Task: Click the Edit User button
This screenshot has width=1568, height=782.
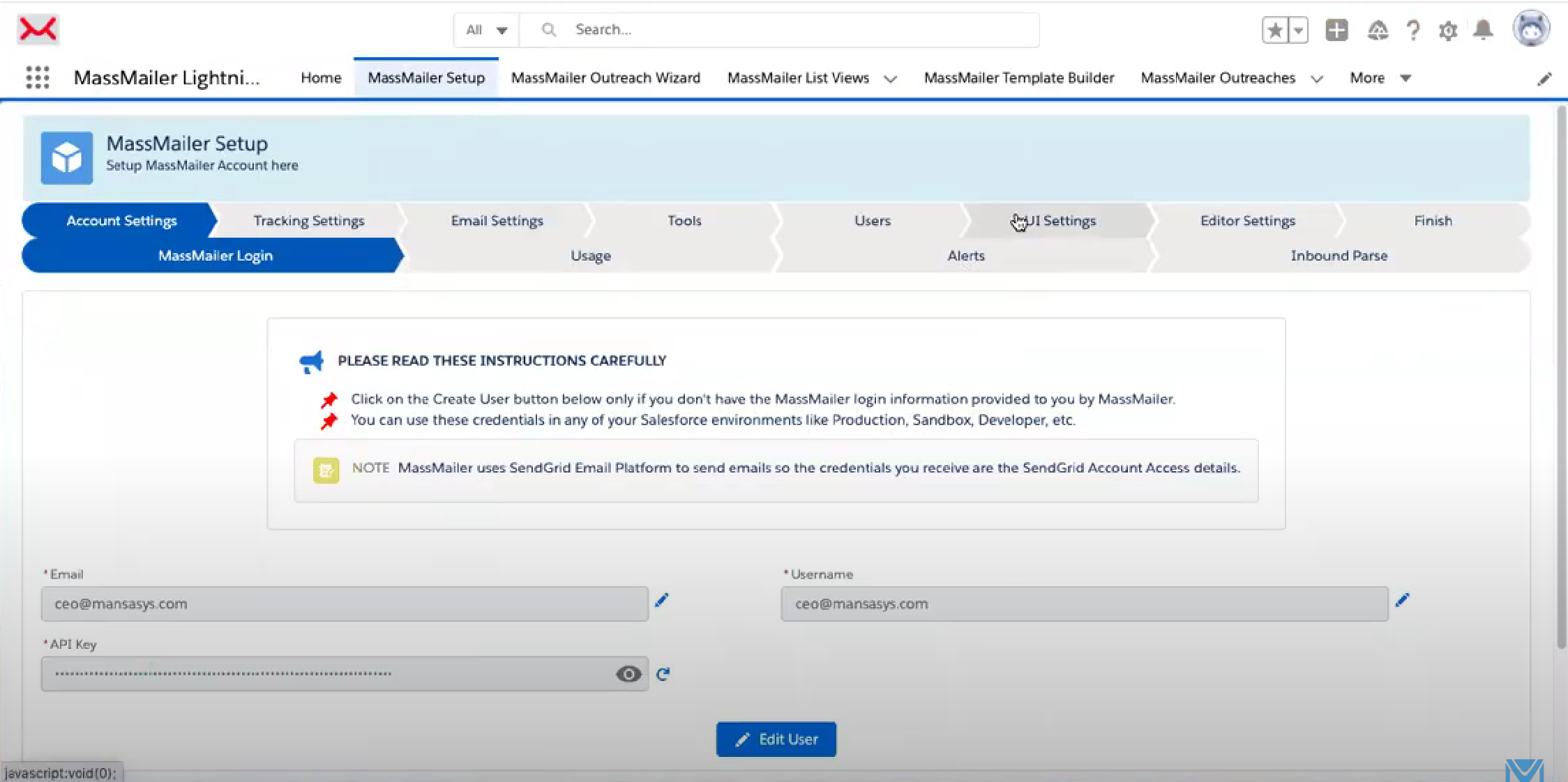Action: (x=776, y=739)
